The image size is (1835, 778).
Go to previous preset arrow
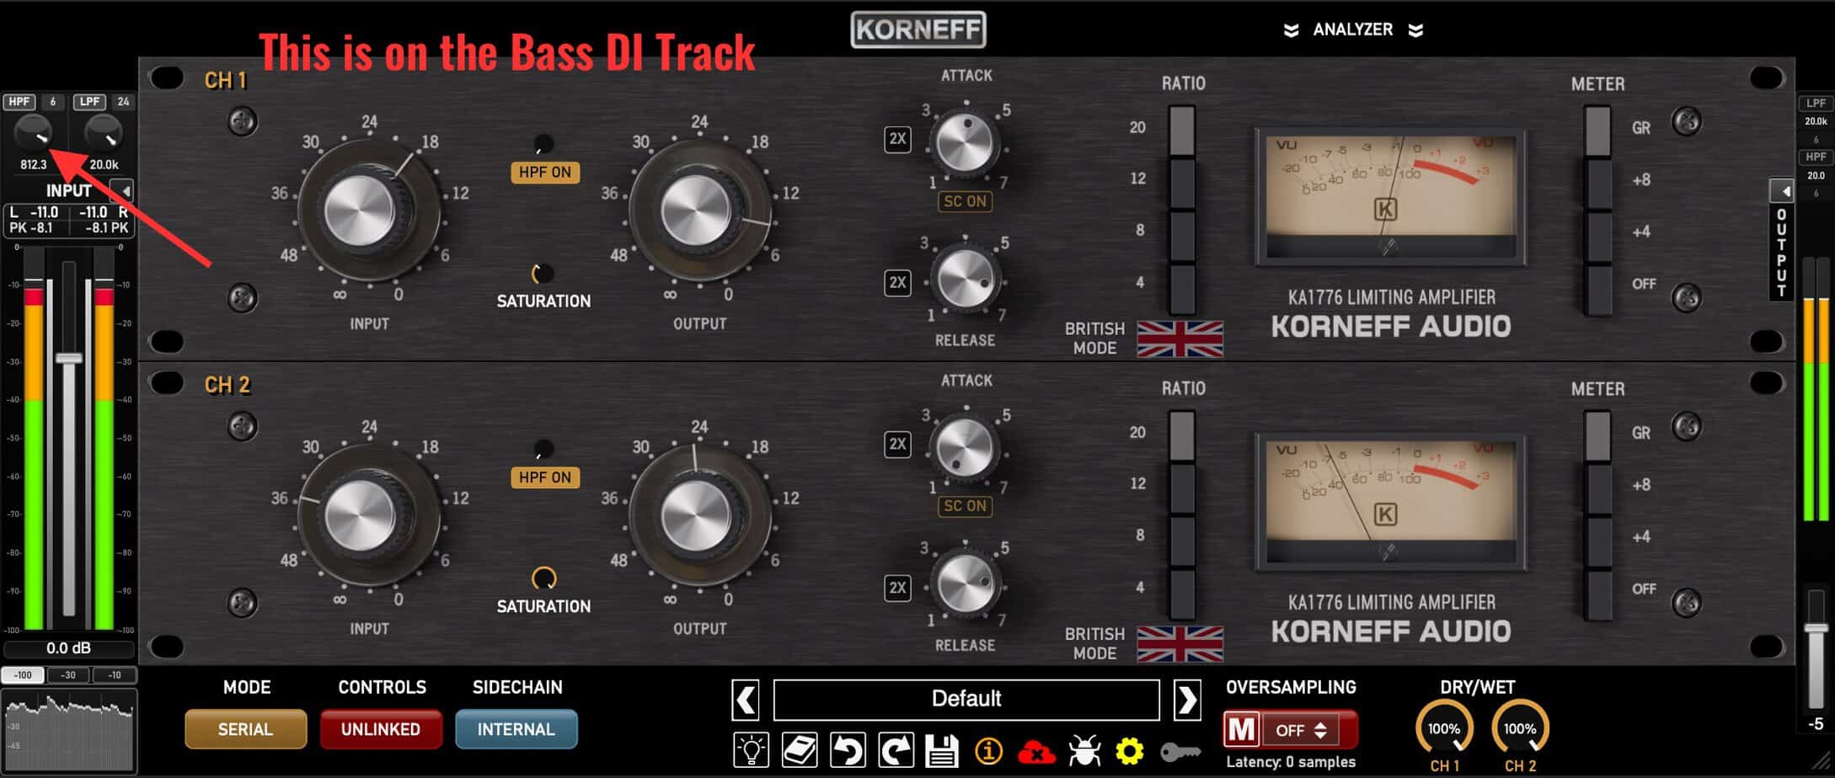[746, 699]
